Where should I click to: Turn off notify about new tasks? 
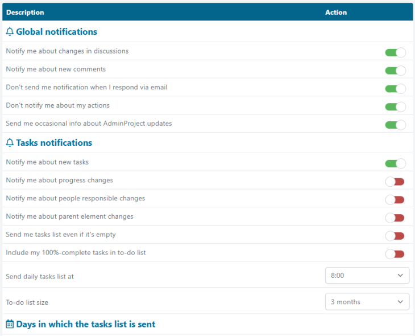(x=396, y=163)
